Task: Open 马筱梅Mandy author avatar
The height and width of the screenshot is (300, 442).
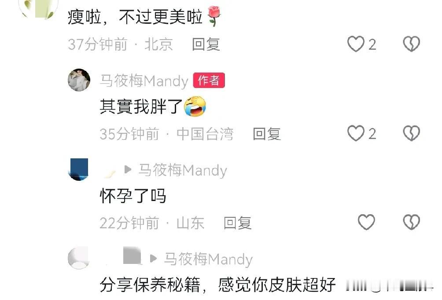Action: coord(79,80)
